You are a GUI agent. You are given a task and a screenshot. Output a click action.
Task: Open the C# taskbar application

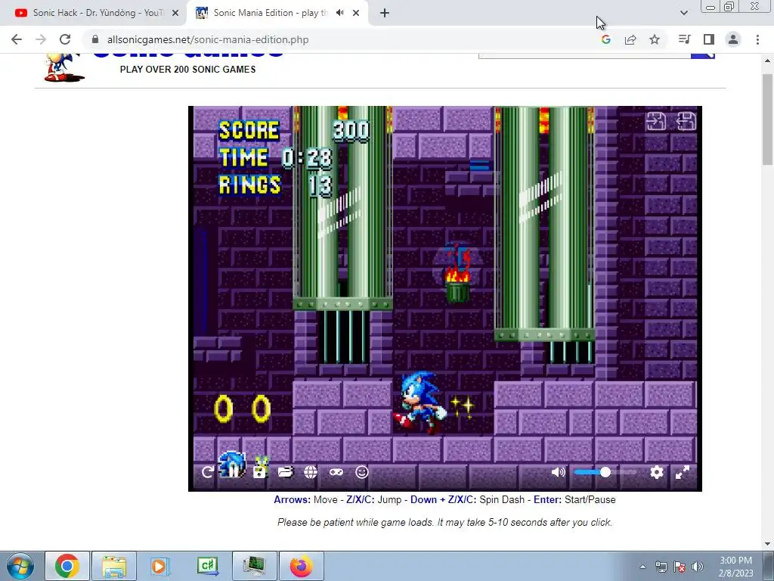(x=207, y=566)
